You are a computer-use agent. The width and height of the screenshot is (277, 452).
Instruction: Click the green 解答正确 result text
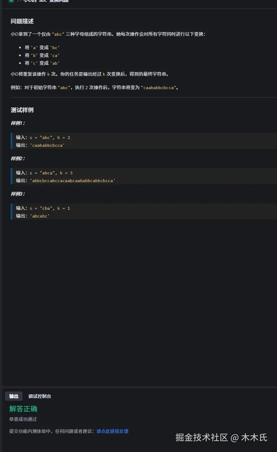point(23,409)
